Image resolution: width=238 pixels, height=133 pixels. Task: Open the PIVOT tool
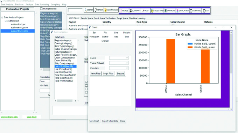point(146,10)
